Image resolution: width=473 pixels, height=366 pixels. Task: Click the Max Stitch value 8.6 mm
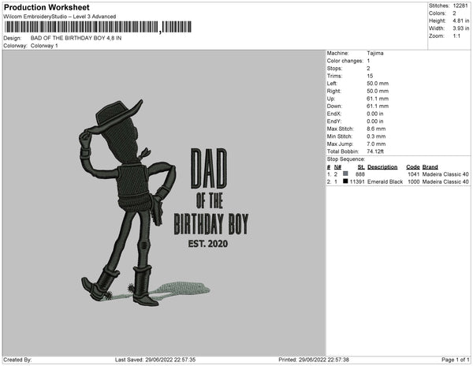[376, 129]
